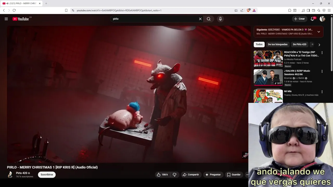Click the J BALVIN || BZRP title

coord(297,72)
